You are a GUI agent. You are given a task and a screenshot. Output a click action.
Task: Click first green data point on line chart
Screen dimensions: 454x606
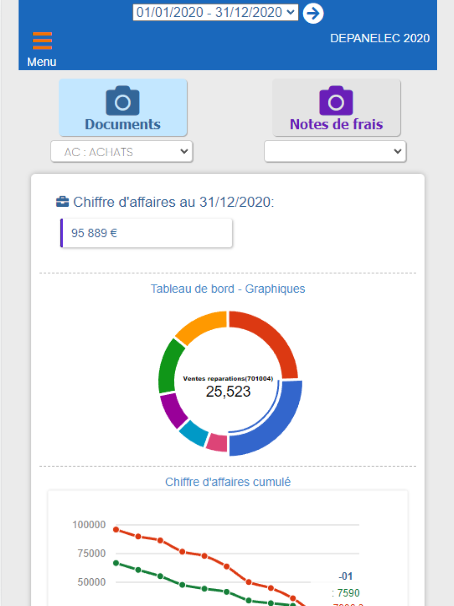pos(116,563)
